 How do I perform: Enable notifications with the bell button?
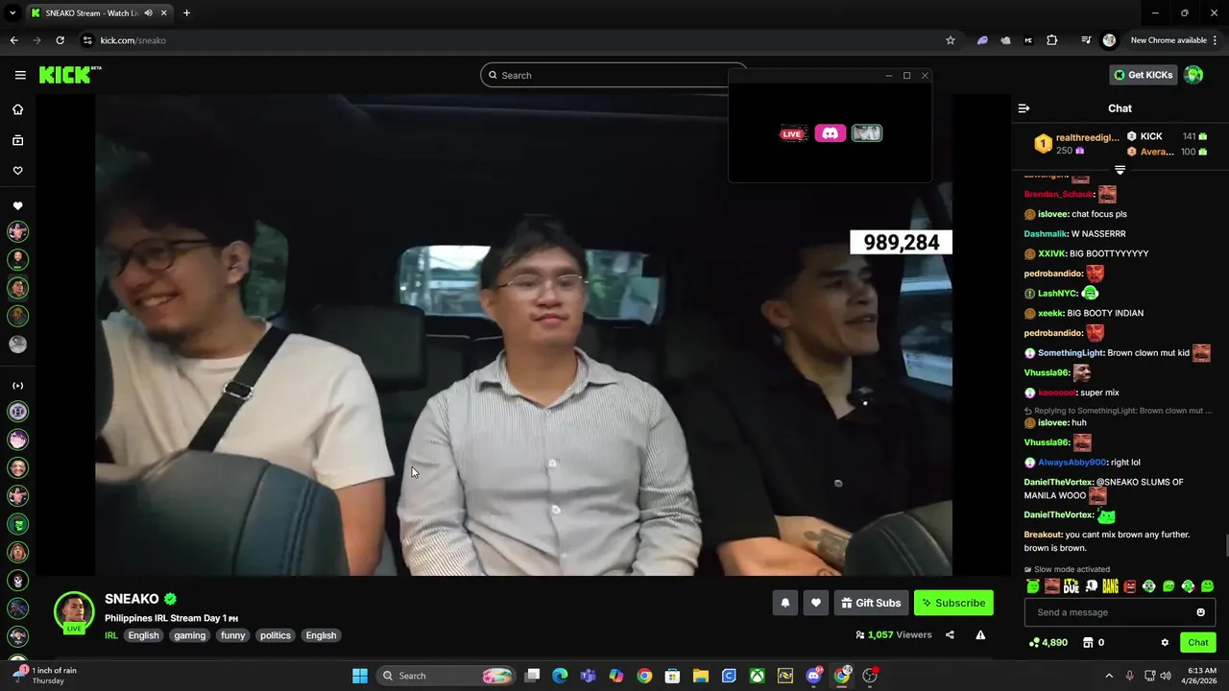[x=784, y=603]
